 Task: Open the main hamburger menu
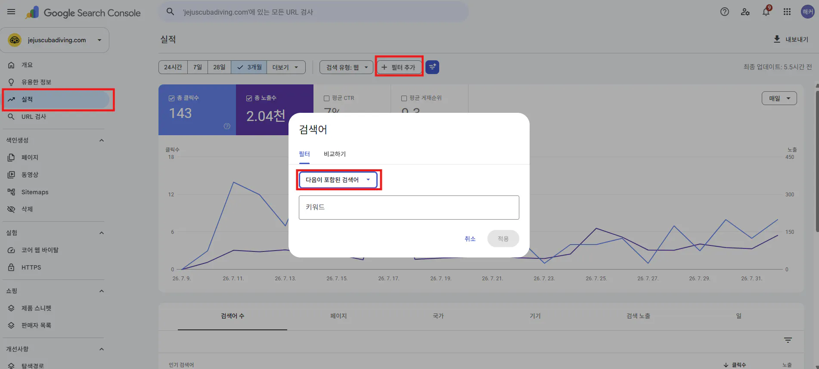click(11, 12)
